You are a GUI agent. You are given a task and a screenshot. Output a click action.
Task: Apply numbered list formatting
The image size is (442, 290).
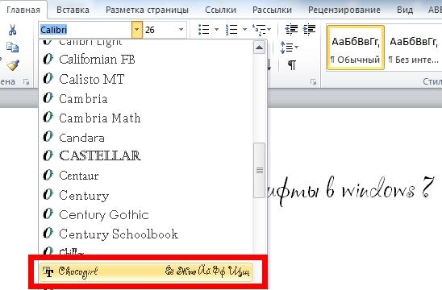click(231, 29)
